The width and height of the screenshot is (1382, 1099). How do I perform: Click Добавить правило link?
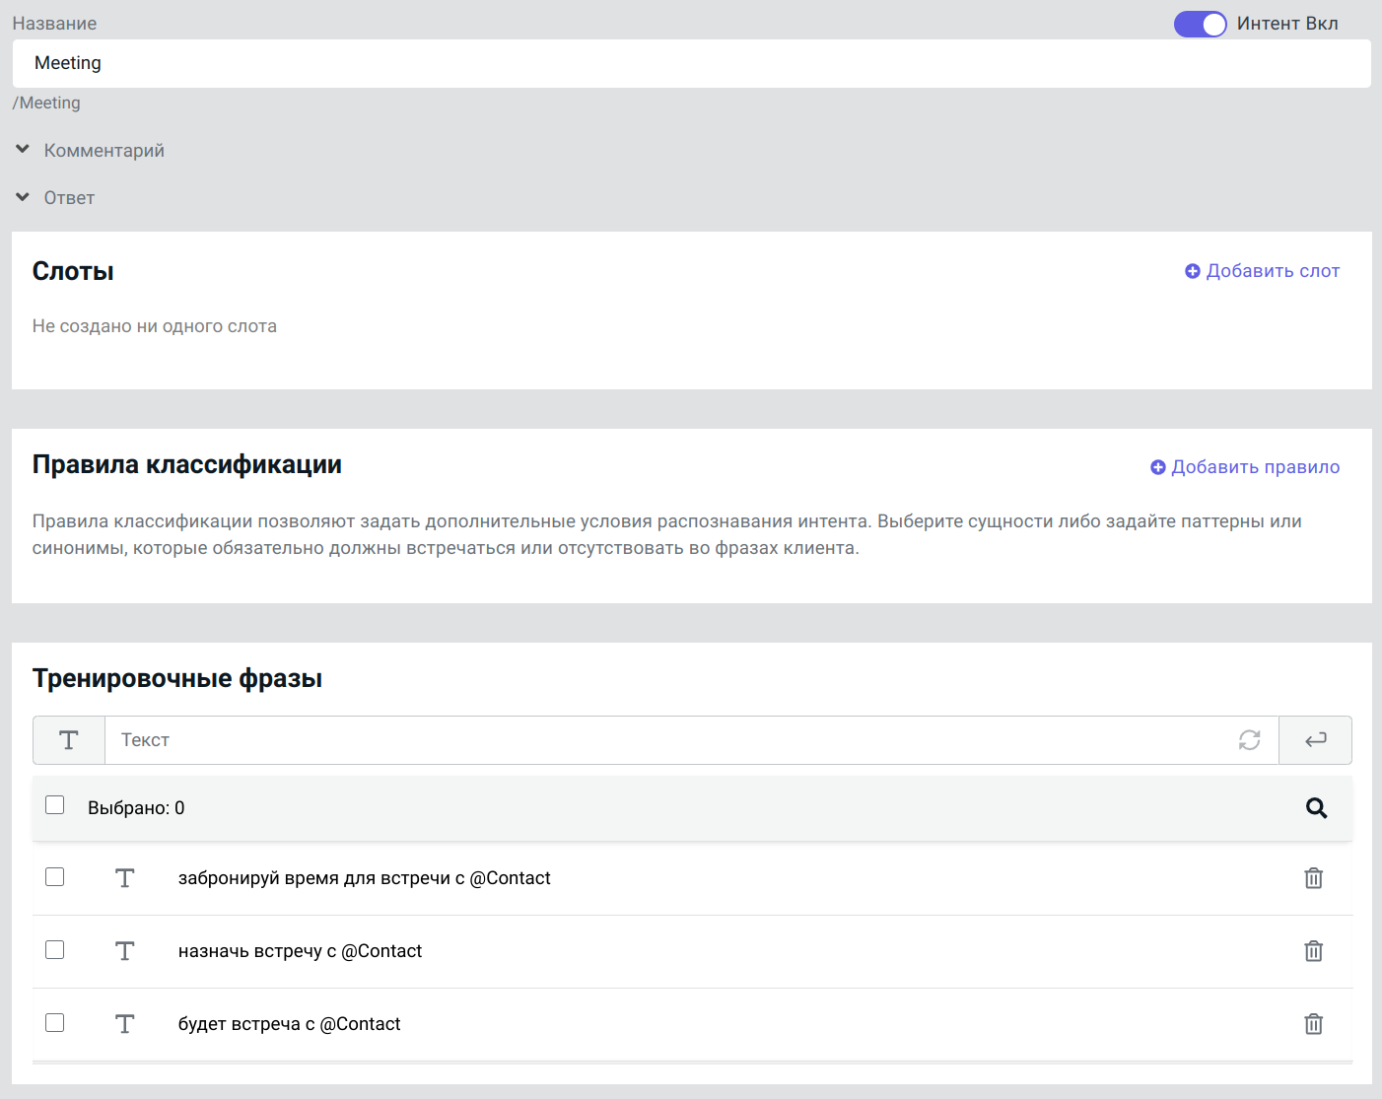pyautogui.click(x=1245, y=467)
